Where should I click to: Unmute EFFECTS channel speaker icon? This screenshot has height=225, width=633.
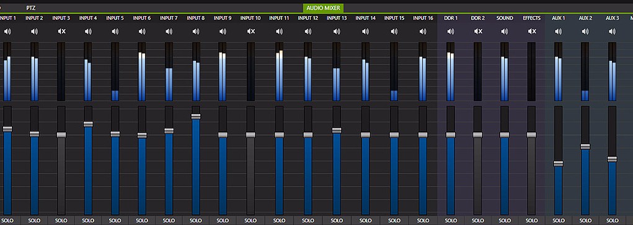tap(532, 31)
